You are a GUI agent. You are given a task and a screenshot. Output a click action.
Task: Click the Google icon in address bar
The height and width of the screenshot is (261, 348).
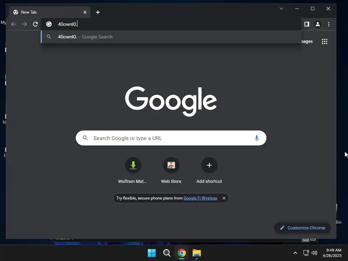[x=49, y=24]
